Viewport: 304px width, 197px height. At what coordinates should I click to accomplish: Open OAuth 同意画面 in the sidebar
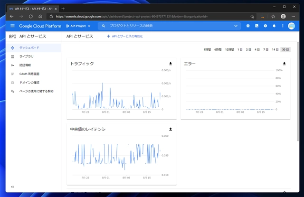pos(33,74)
